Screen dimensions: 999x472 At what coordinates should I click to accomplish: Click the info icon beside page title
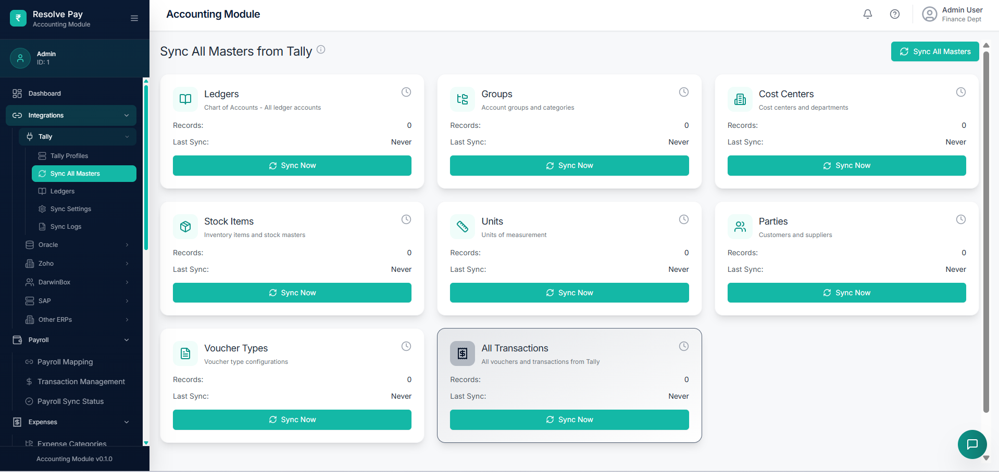point(321,49)
